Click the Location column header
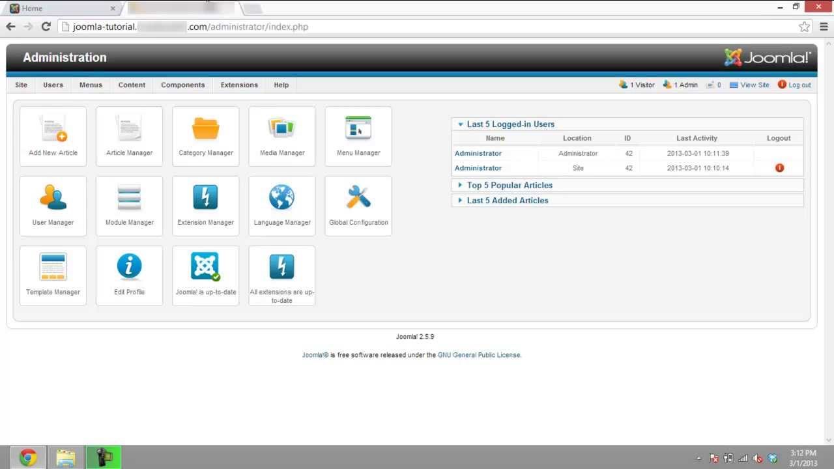Screen dimensions: 834x469 [577, 138]
